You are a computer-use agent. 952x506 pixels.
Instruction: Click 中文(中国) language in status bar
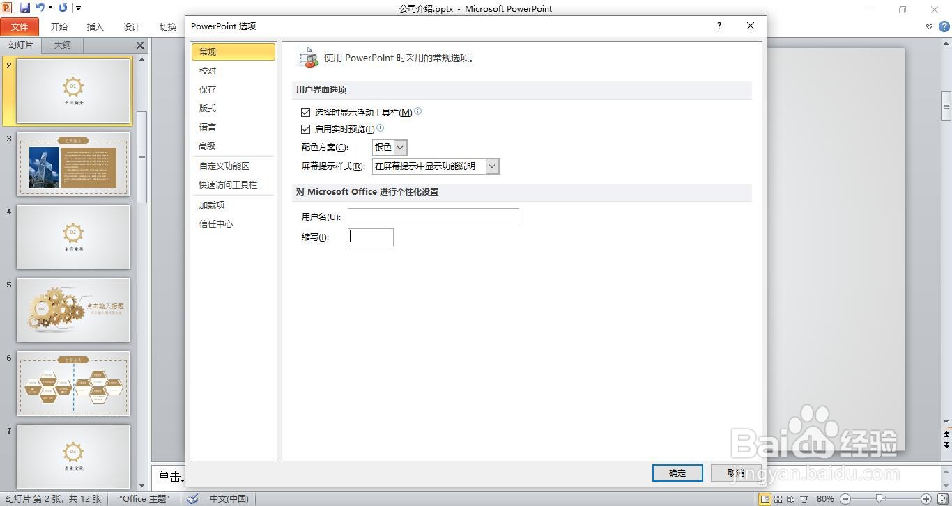pyautogui.click(x=229, y=499)
